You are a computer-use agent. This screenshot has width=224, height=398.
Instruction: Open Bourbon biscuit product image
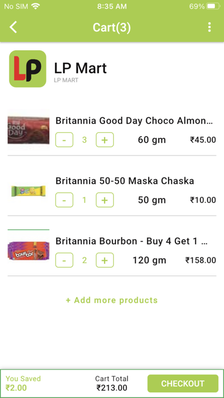coord(29,251)
